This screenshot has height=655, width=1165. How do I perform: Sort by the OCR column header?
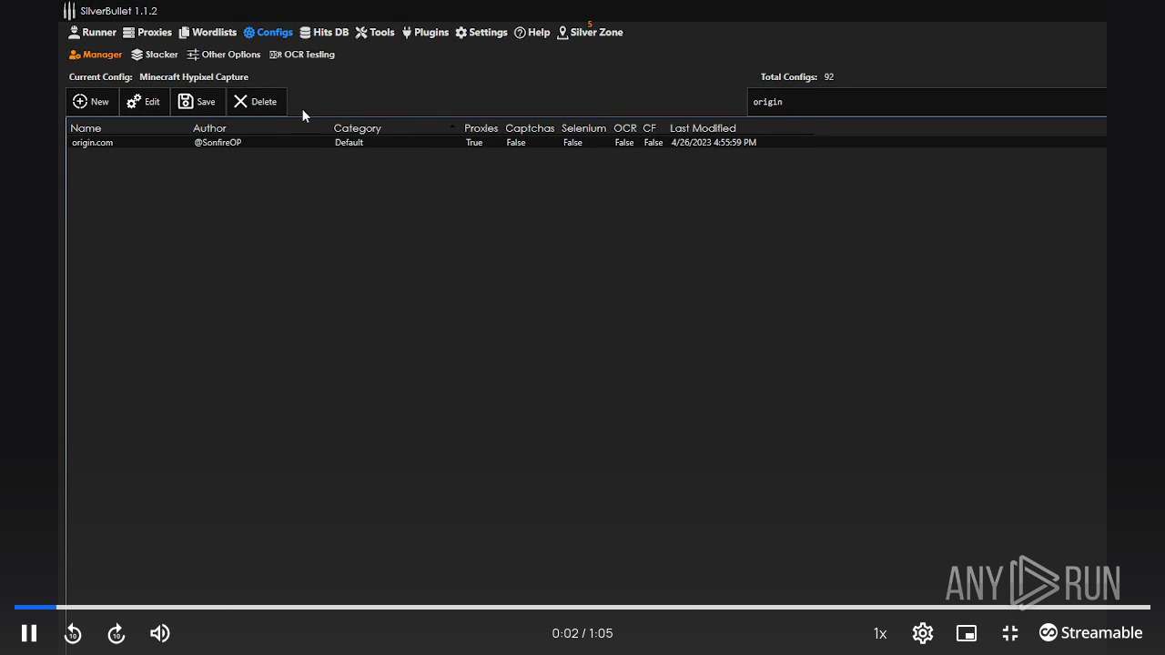[x=624, y=128]
